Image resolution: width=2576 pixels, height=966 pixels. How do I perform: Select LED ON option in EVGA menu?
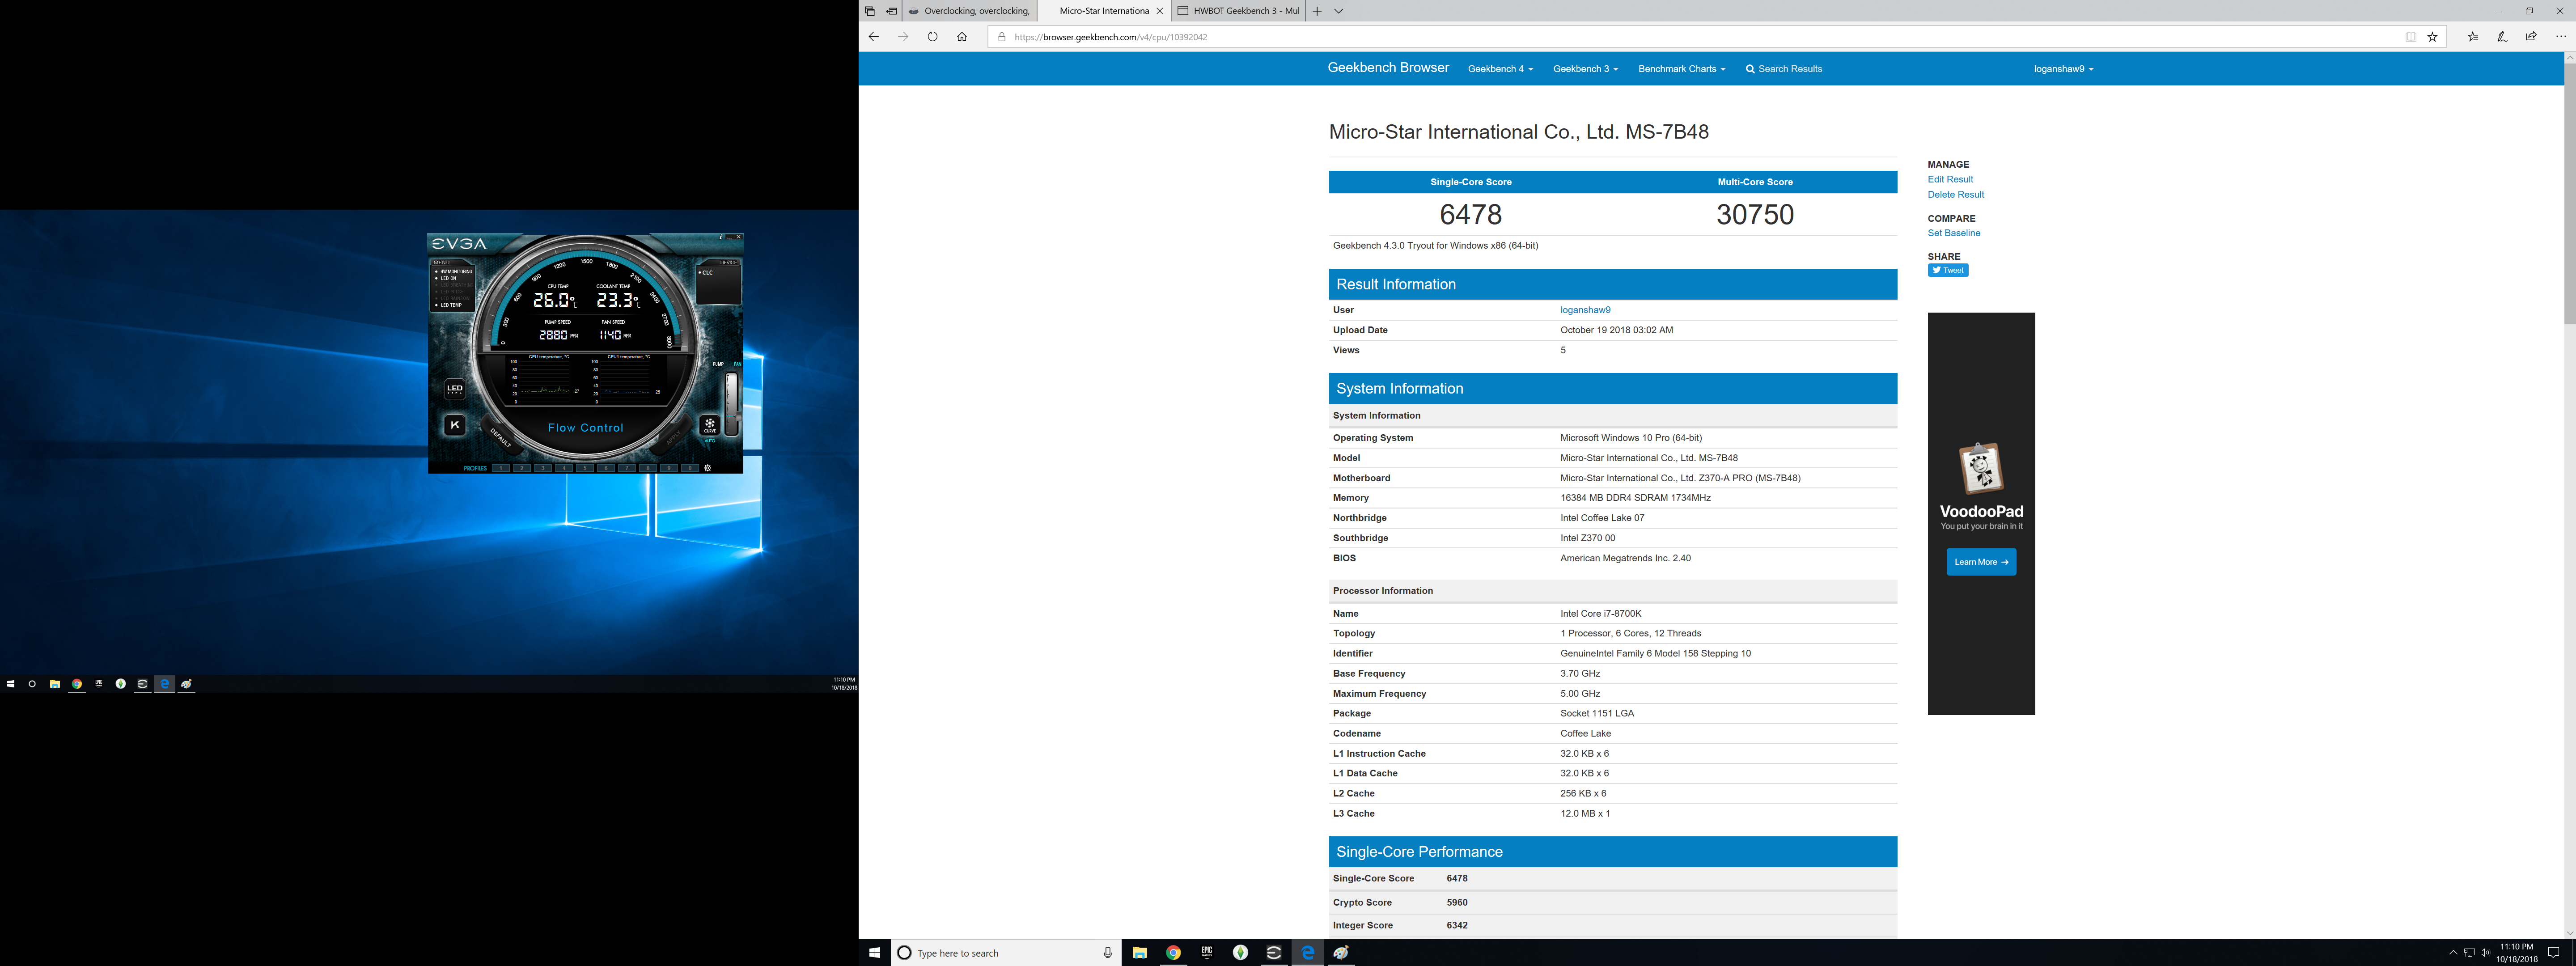point(446,279)
